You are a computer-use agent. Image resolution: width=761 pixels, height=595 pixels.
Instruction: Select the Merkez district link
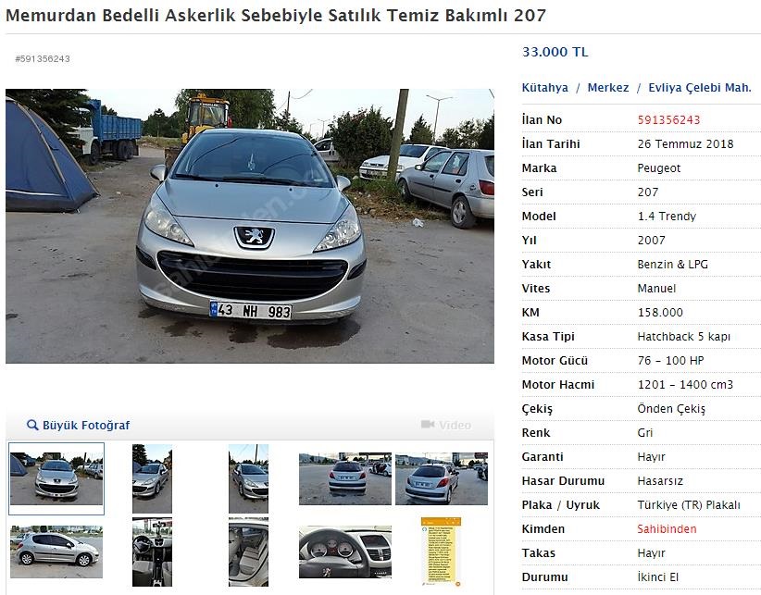coord(607,88)
